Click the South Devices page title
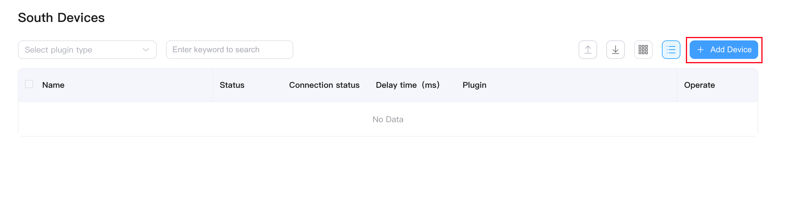Screen dimensions: 790x205 pyautogui.click(x=61, y=18)
